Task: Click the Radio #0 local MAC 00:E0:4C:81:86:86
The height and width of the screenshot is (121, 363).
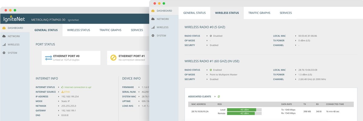Action: [308, 36]
